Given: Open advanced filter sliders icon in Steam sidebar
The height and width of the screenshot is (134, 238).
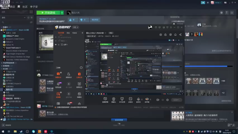Looking at the screenshot, I should [31, 22].
